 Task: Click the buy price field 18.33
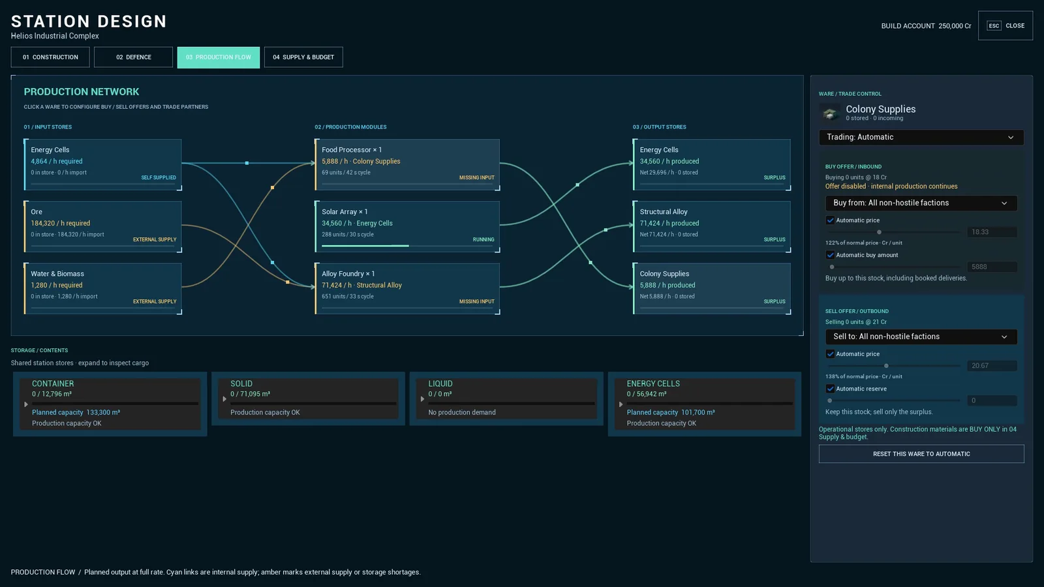pos(992,232)
